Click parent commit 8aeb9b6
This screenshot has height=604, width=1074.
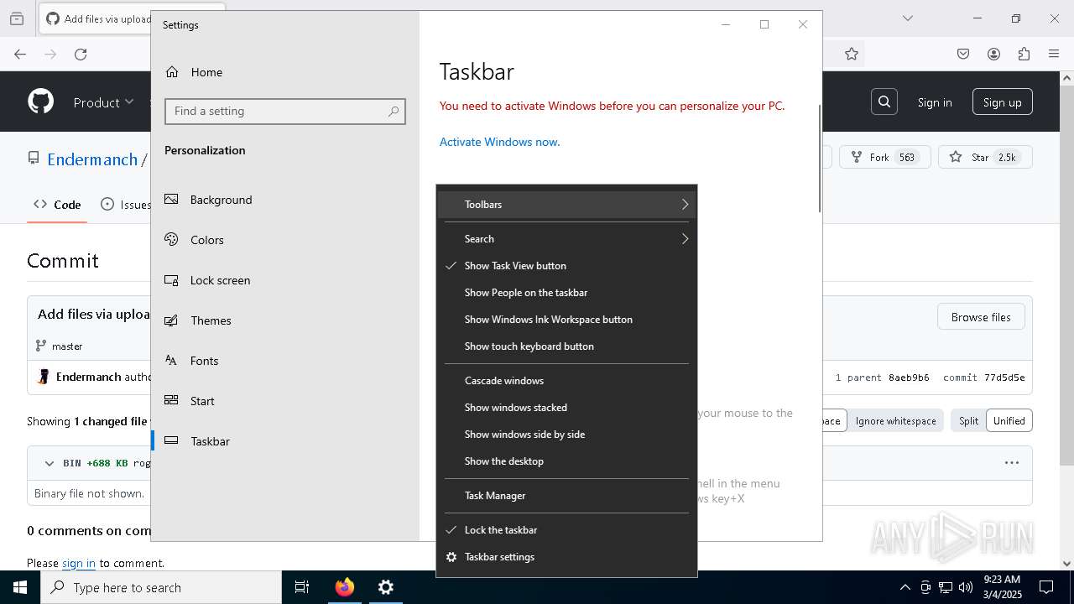[x=909, y=377]
